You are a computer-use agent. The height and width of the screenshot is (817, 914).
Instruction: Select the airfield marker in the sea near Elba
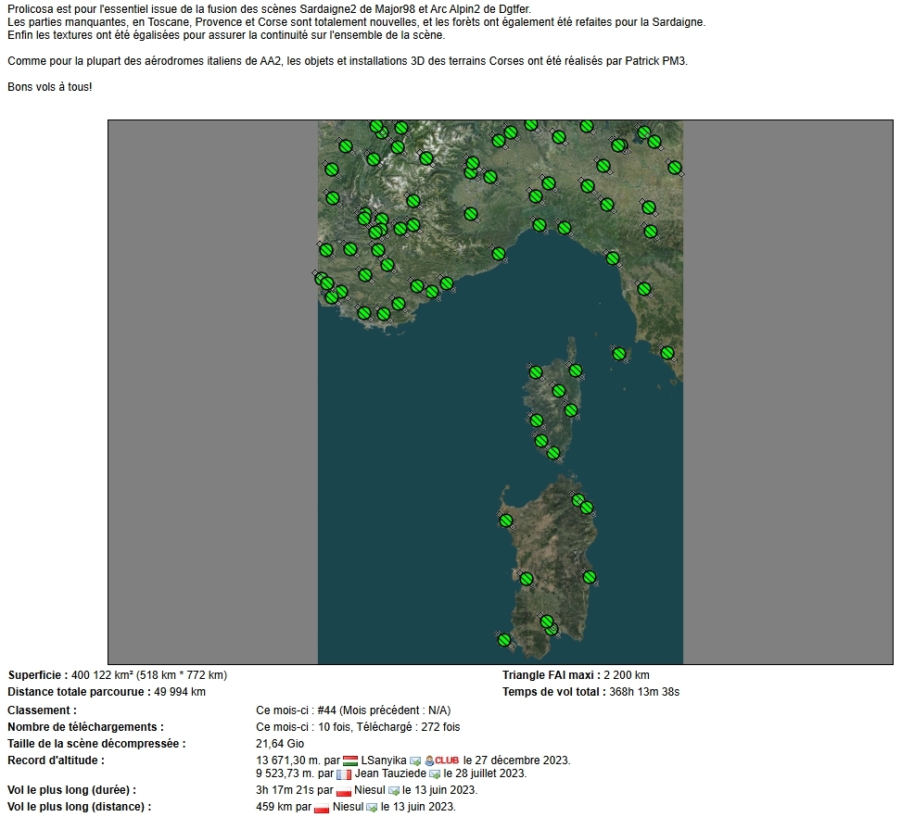(619, 354)
